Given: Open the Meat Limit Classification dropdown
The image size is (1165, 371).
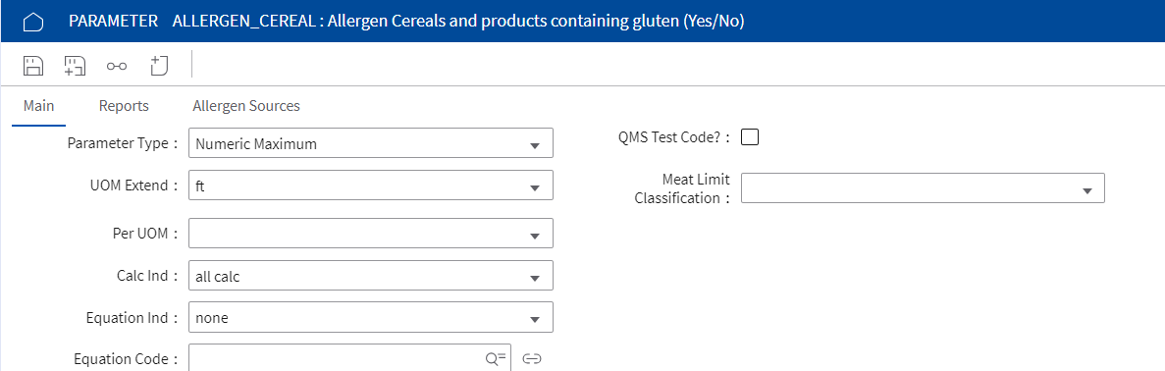Looking at the screenshot, I should pyautogui.click(x=923, y=188).
